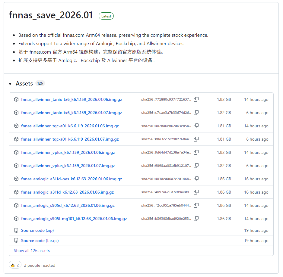The width and height of the screenshot is (283, 277).
Task: Click the Assets count badge showing 126
Action: click(x=40, y=83)
